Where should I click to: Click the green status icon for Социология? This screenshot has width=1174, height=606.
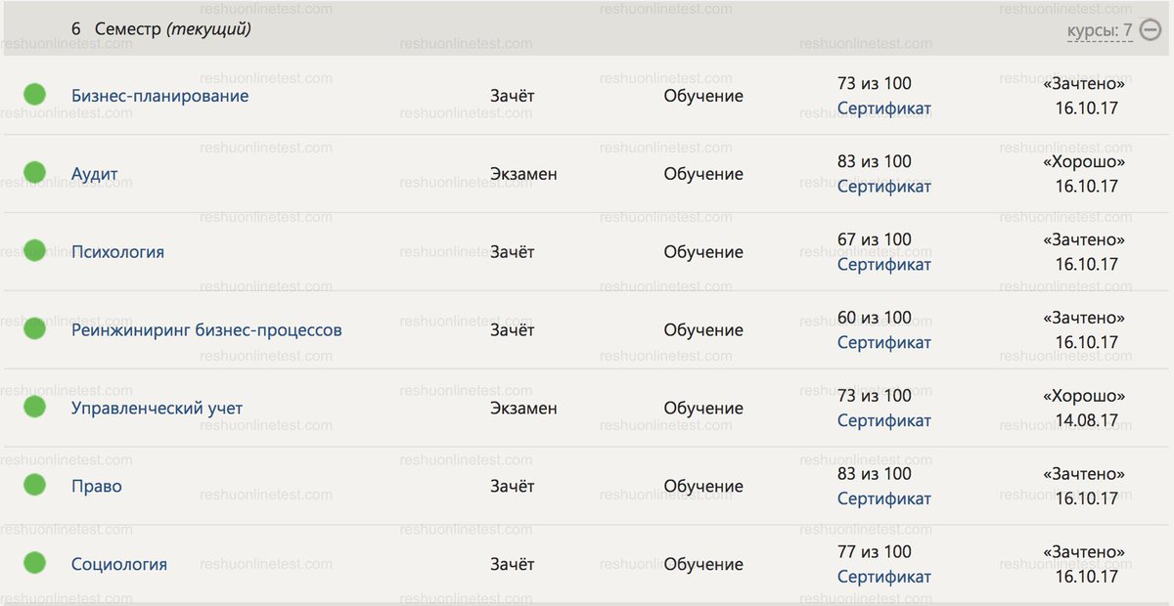tap(34, 564)
